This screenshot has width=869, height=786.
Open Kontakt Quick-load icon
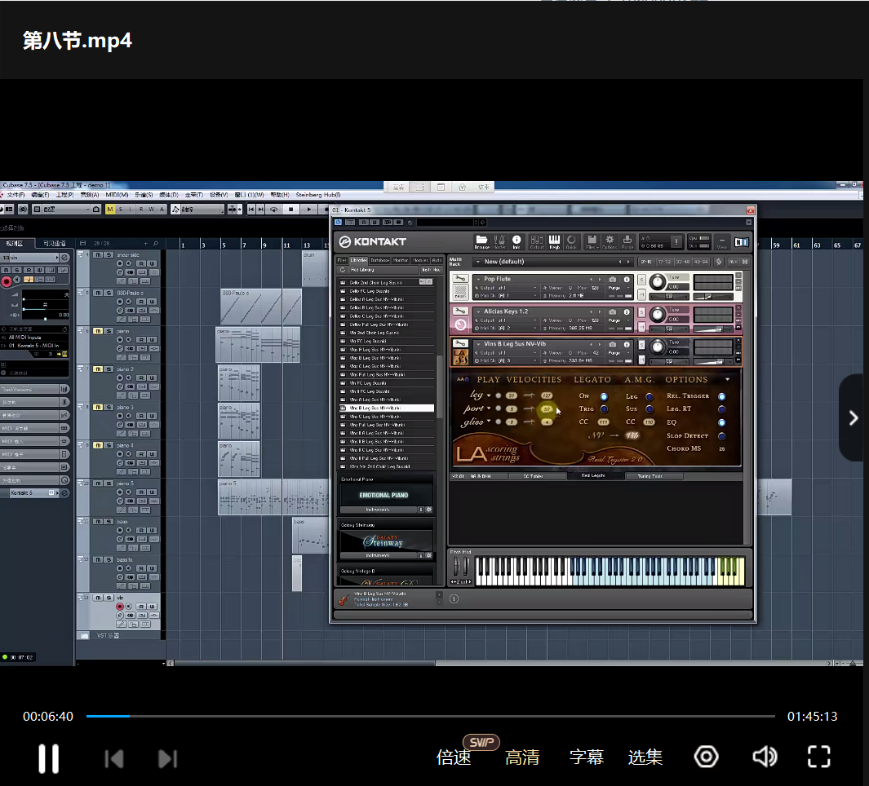pyautogui.click(x=571, y=241)
